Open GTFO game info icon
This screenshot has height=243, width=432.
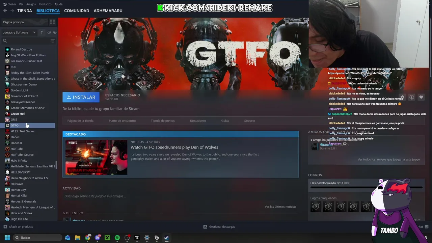412,97
